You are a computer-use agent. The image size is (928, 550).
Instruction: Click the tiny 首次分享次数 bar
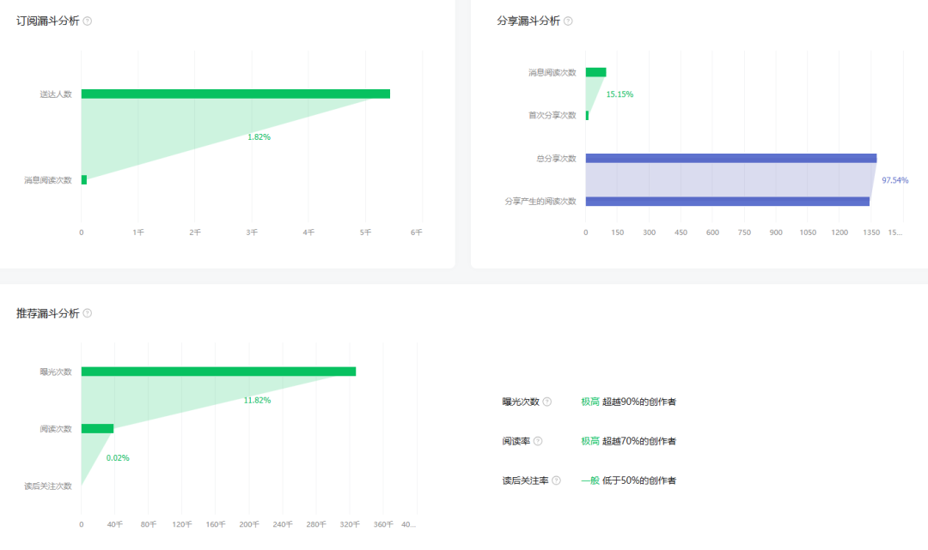pyautogui.click(x=587, y=115)
